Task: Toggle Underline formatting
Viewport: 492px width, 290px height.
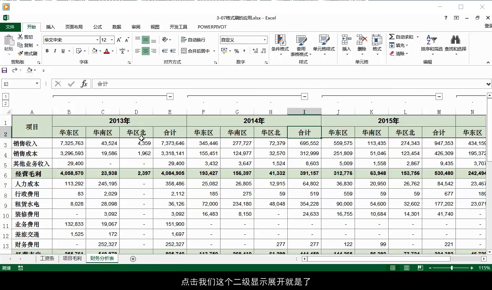Action: [63, 51]
